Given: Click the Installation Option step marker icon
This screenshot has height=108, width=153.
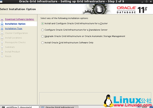Looking at the screenshot, I should tap(2, 24).
